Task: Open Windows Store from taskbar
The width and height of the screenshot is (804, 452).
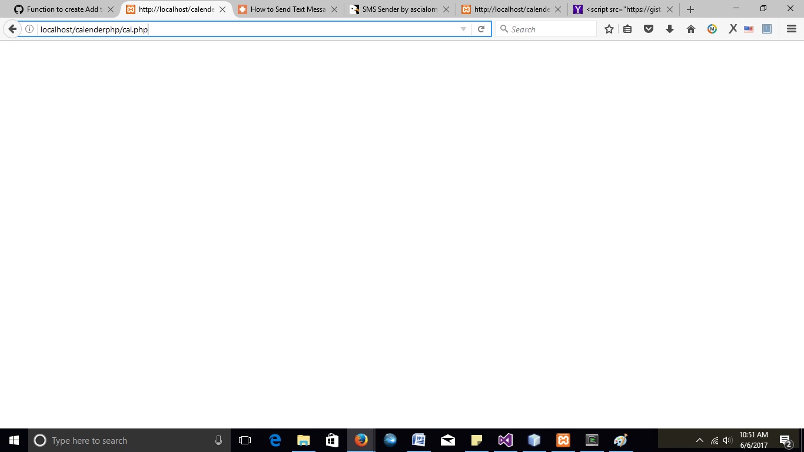Action: tap(333, 440)
